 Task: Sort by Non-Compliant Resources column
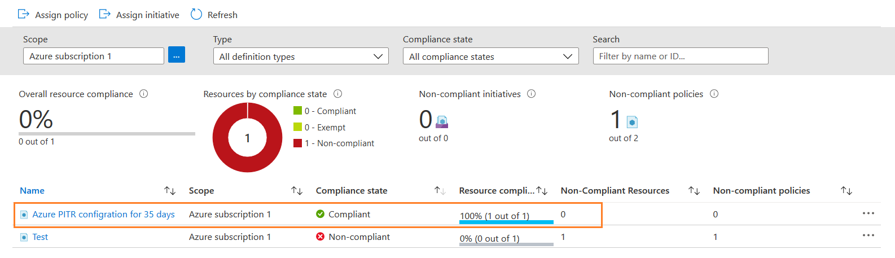[694, 191]
